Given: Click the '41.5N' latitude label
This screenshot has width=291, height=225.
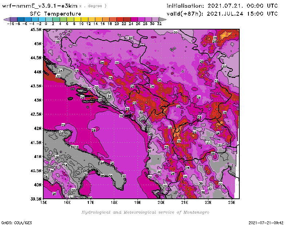Looking at the screenshot, I should point(36,142).
